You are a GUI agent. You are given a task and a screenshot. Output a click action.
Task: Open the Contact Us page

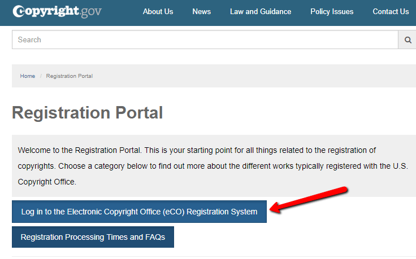(x=391, y=11)
